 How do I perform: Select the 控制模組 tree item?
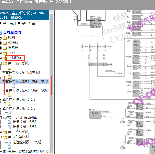[x=15, y=58]
